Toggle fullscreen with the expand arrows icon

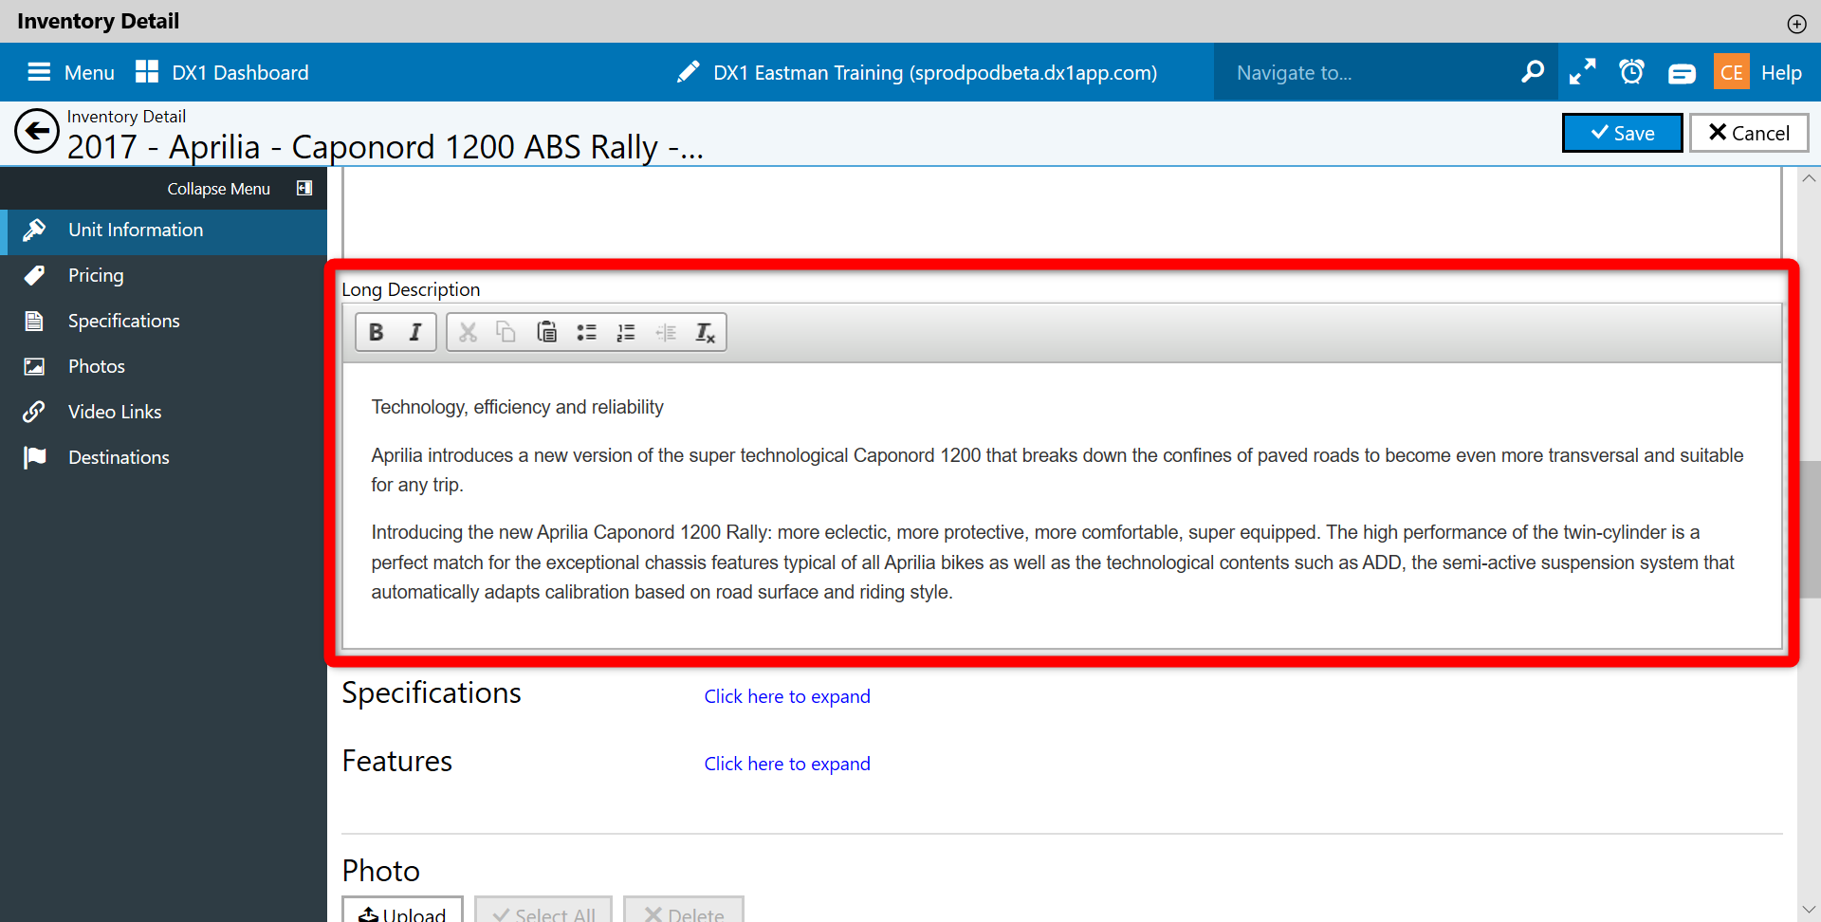(1582, 72)
